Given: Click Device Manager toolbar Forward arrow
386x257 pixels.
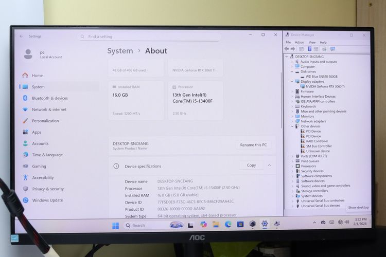Looking at the screenshot, I should click(293, 49).
